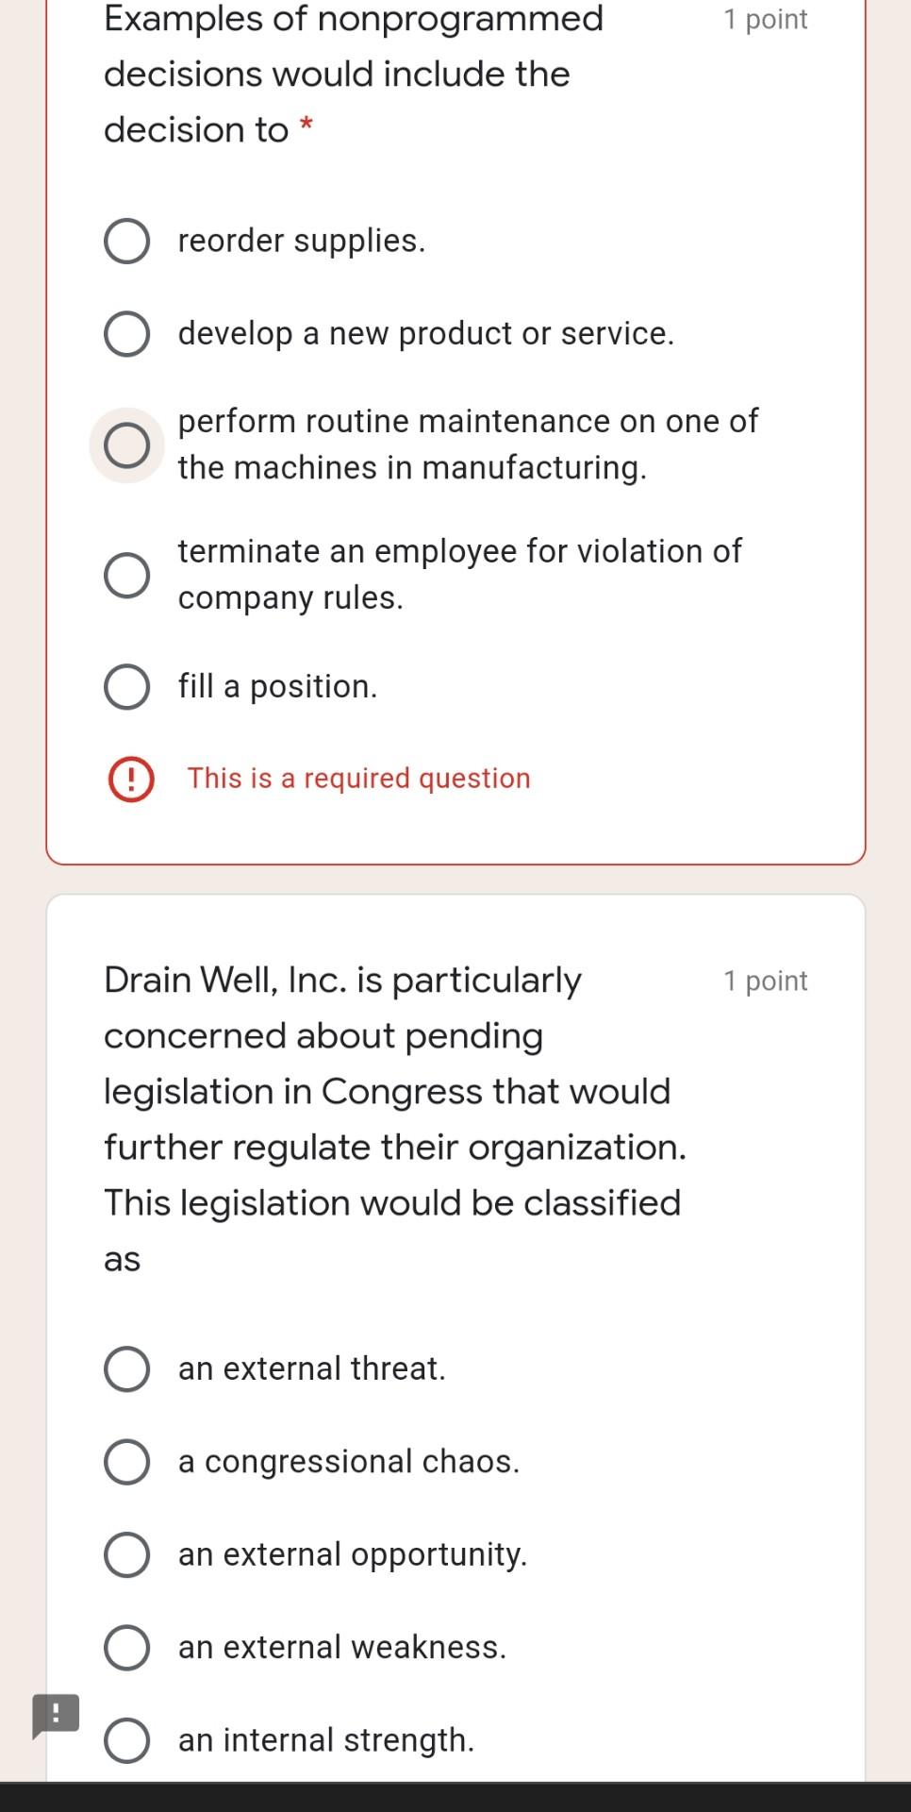Click 'This is a required question' text
911x1812 pixels.
[358, 779]
